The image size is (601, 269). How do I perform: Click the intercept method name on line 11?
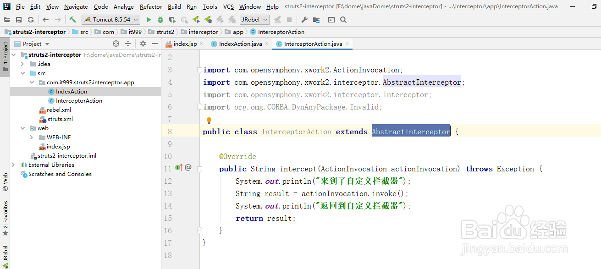298,169
